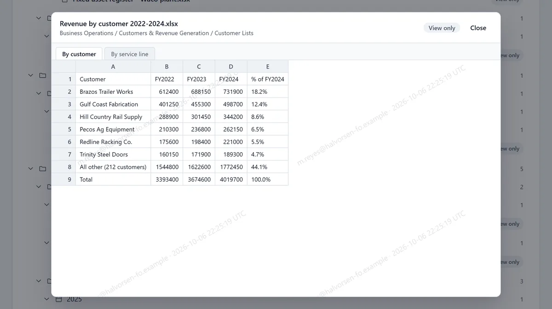Screen dimensions: 552x309
Task: Select row 2 header
Action: (x=63, y=92)
